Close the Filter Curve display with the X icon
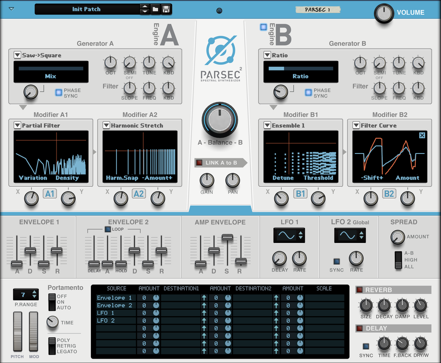This screenshot has width=441, height=363. coord(422,135)
